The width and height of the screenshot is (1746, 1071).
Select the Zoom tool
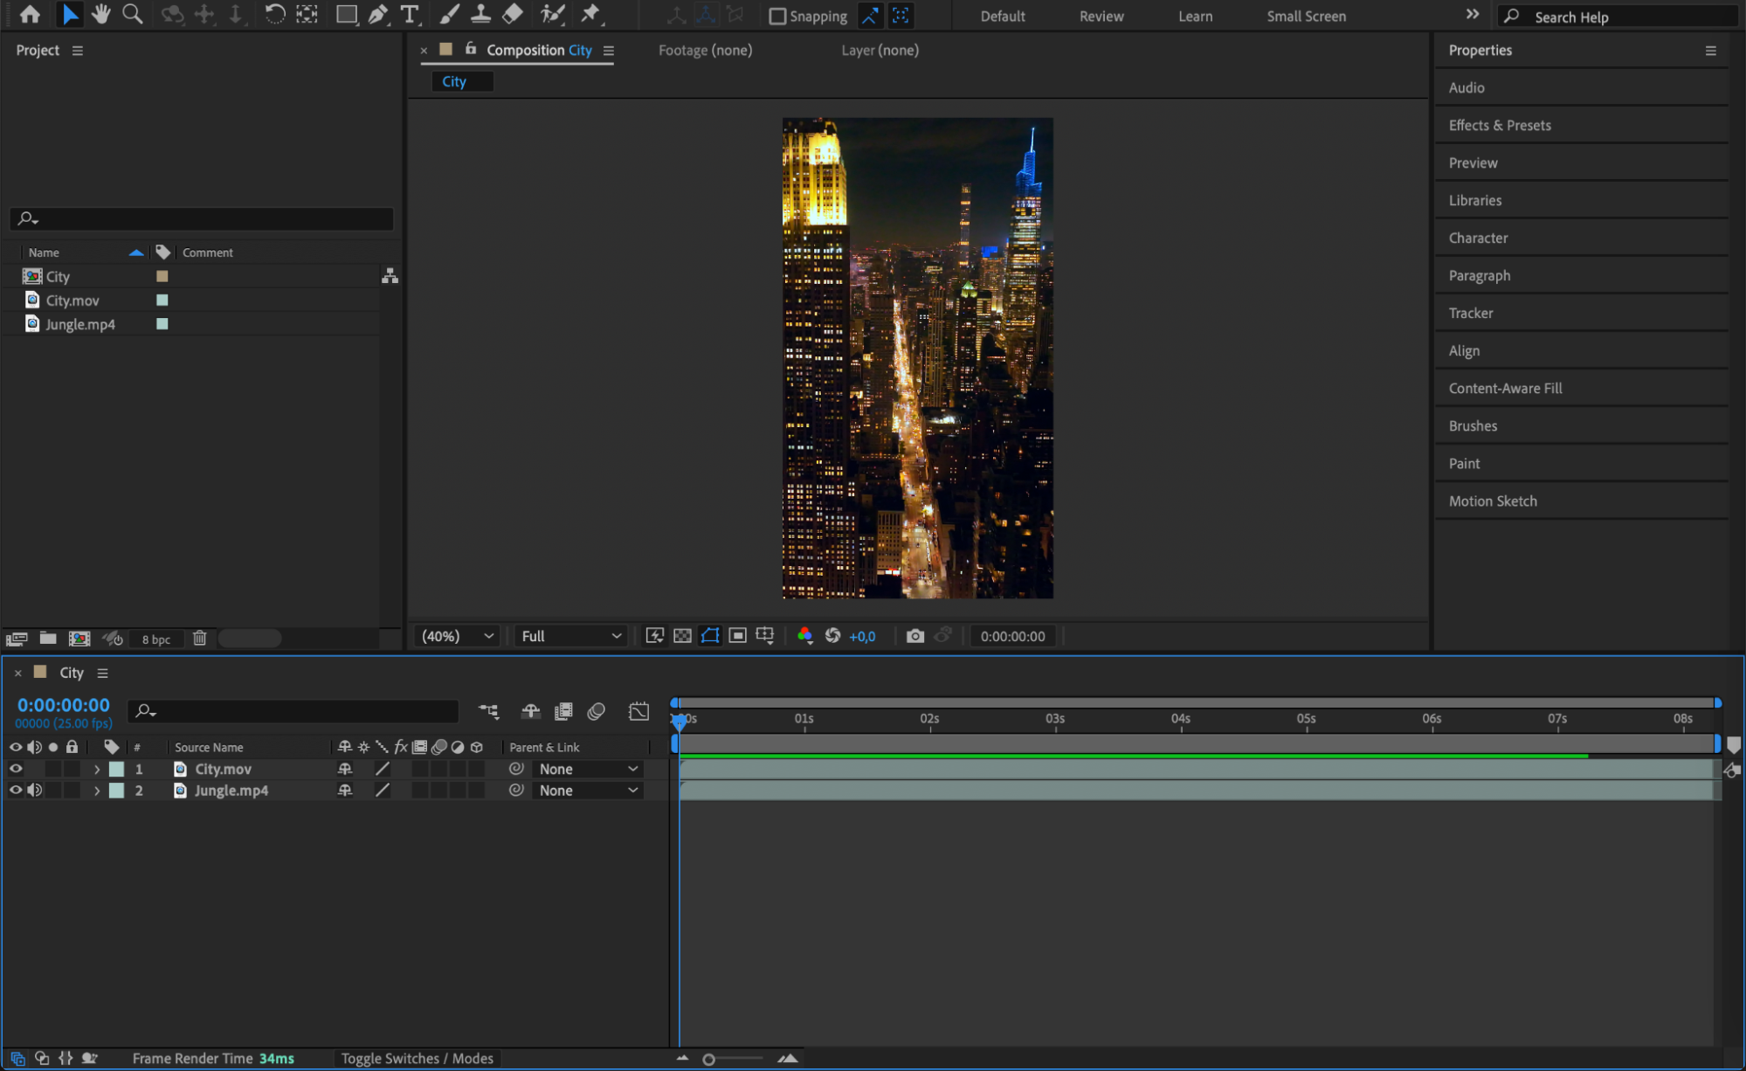pyautogui.click(x=132, y=14)
